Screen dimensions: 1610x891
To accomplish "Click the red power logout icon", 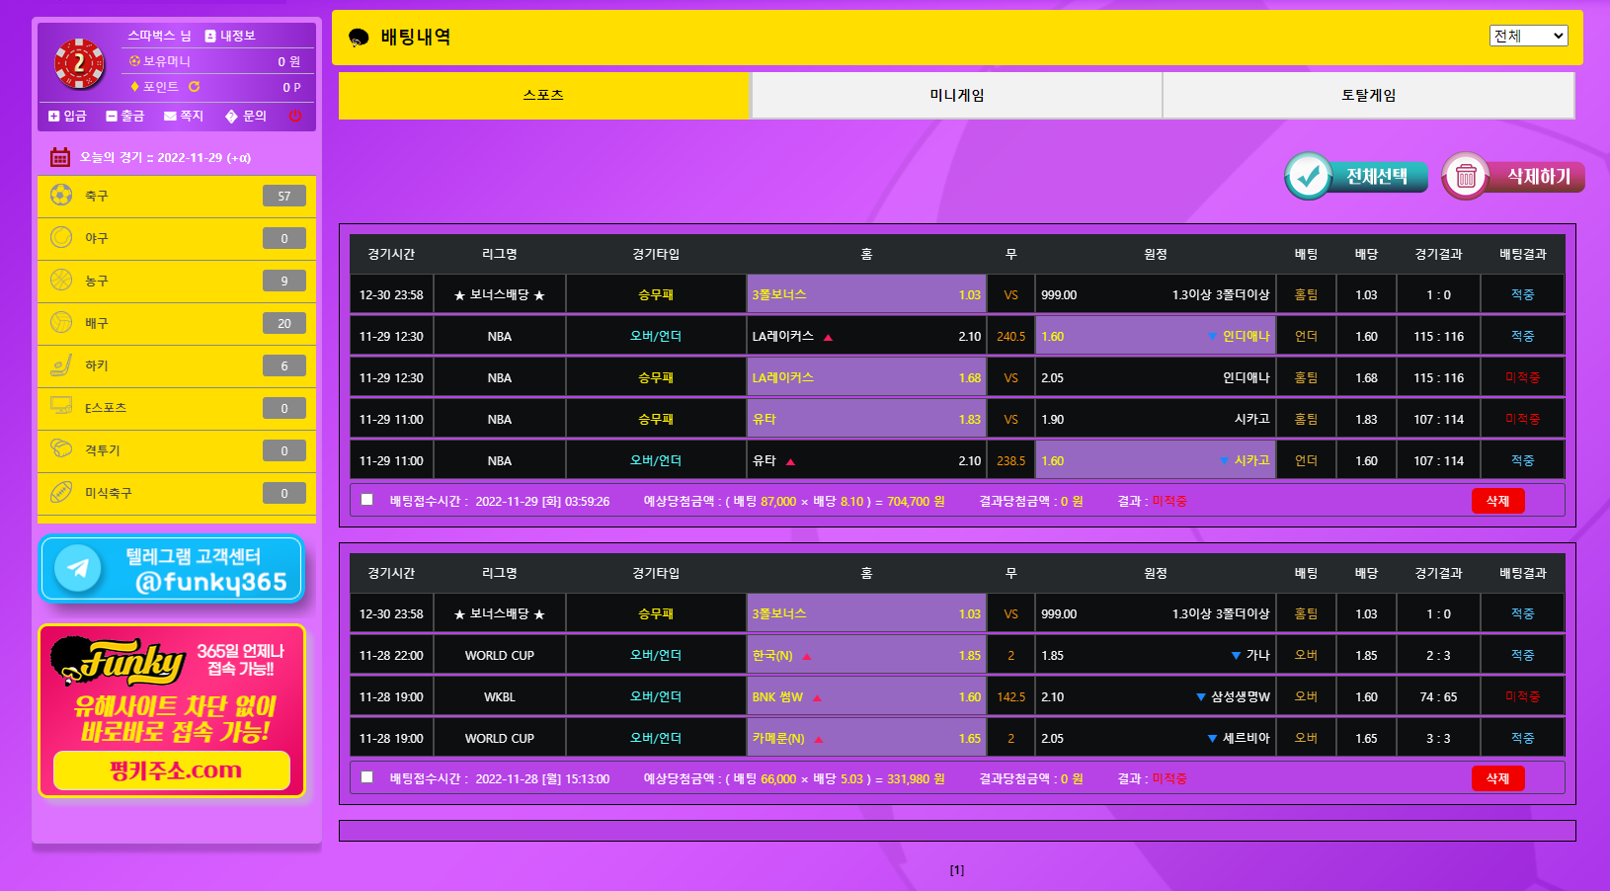I will tap(294, 116).
